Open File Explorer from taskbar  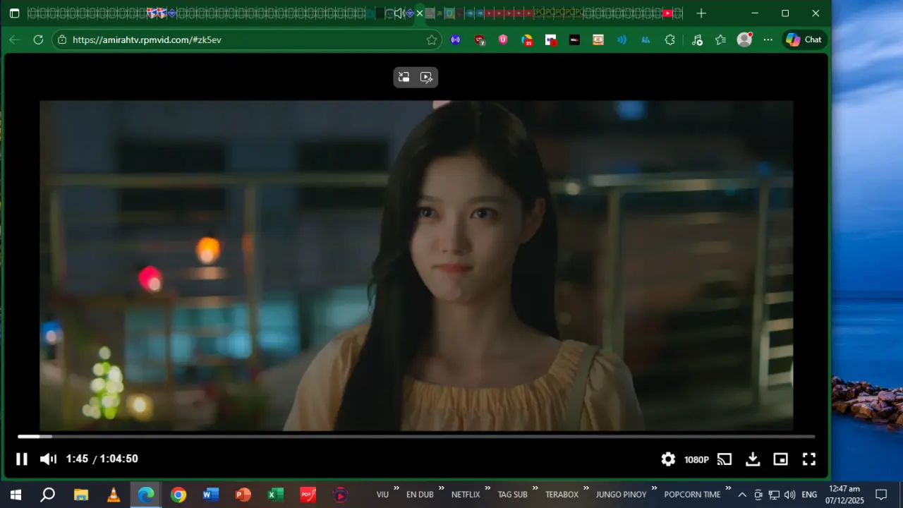(x=81, y=495)
